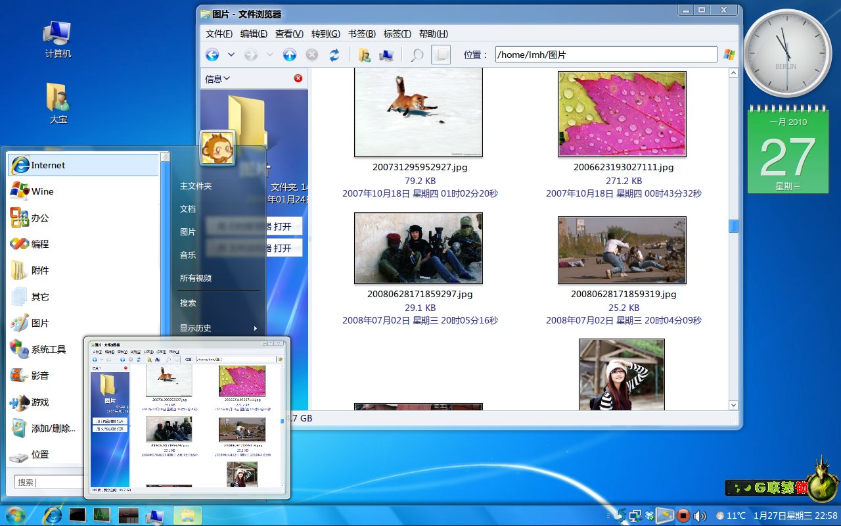Open the 文件(F) menu
The image size is (841, 526).
[219, 34]
